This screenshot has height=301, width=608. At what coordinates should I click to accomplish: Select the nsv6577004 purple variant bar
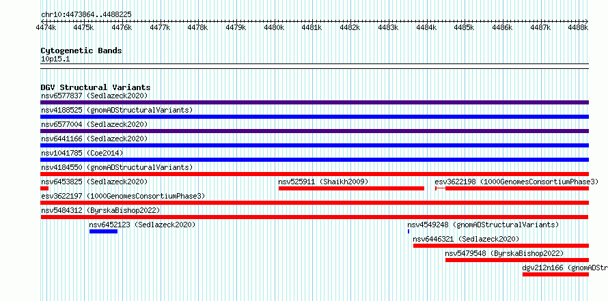pos(314,131)
